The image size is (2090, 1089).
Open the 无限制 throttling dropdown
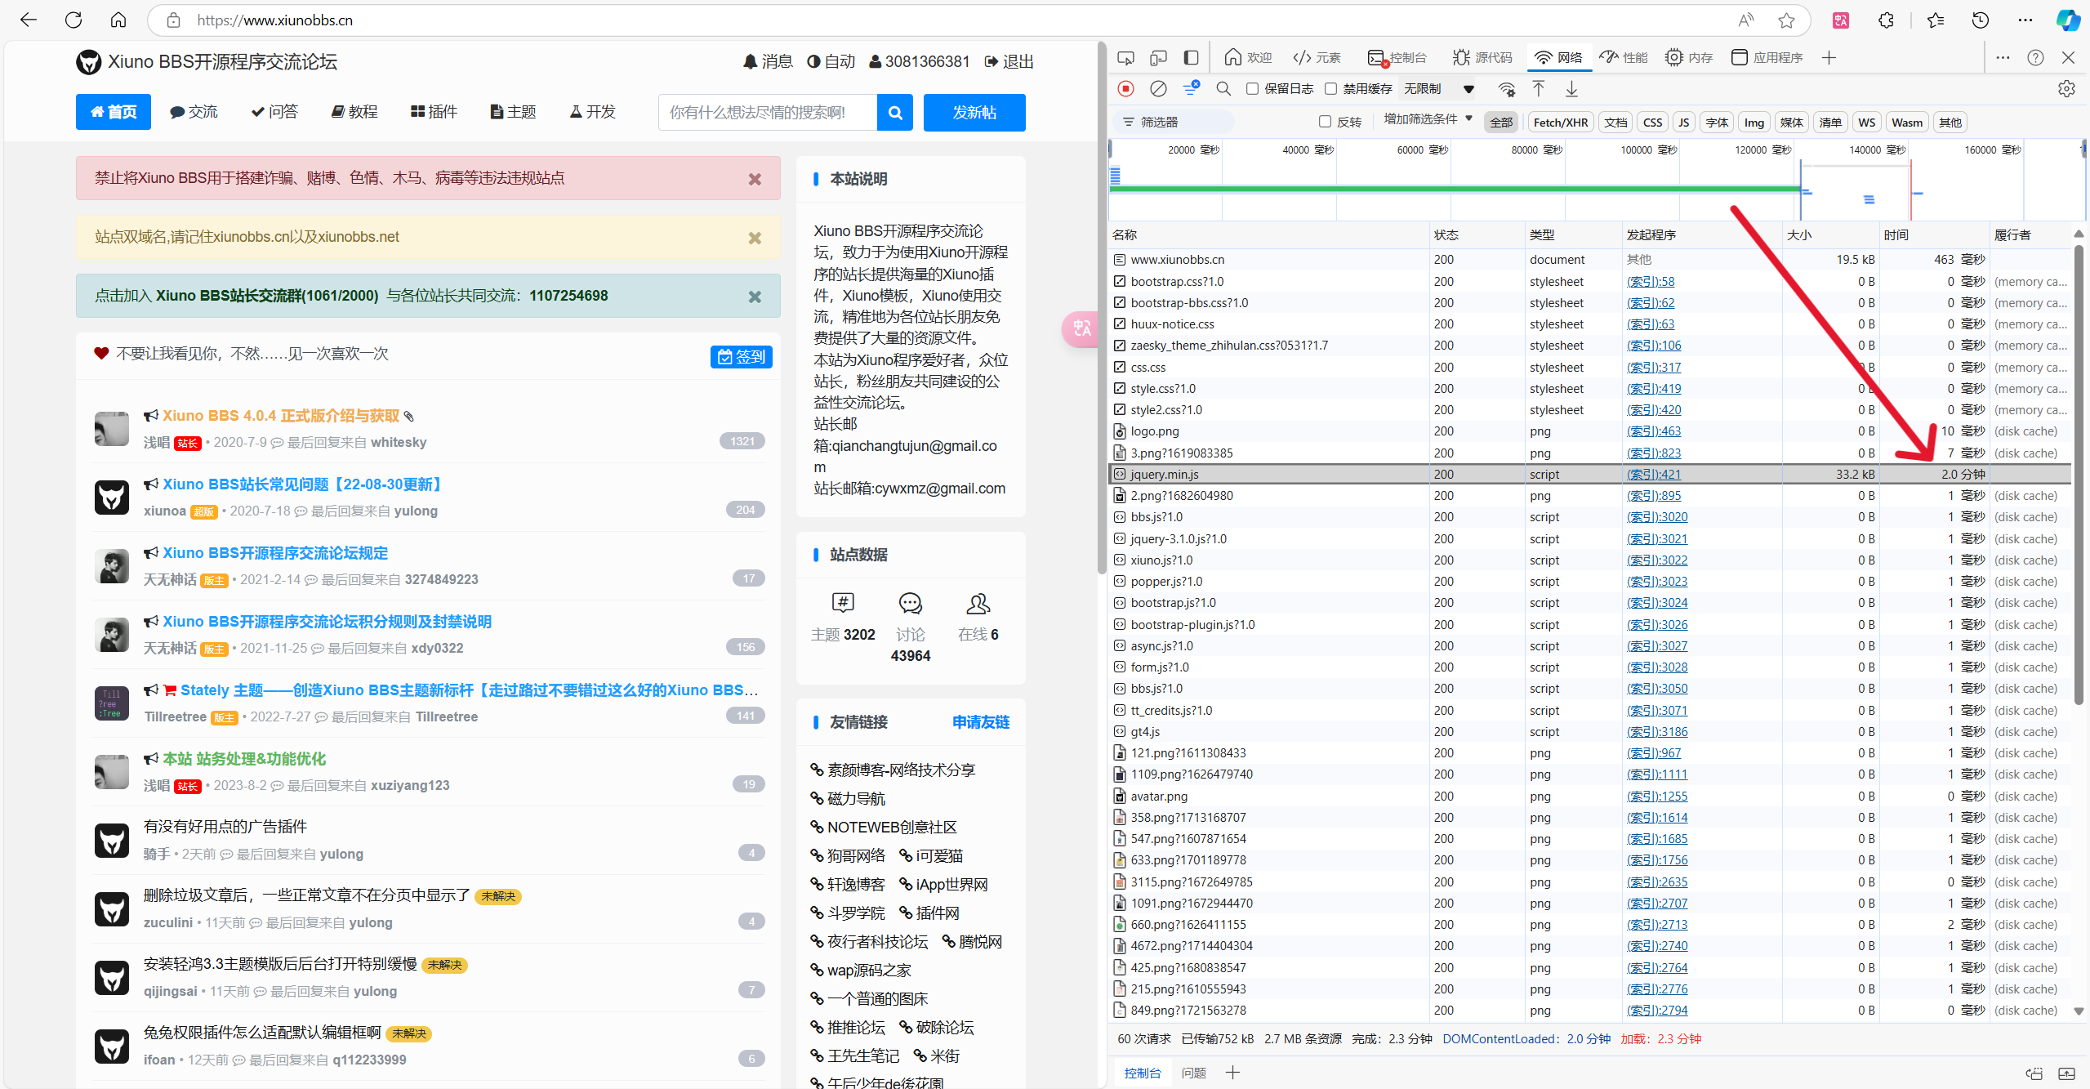1439,88
